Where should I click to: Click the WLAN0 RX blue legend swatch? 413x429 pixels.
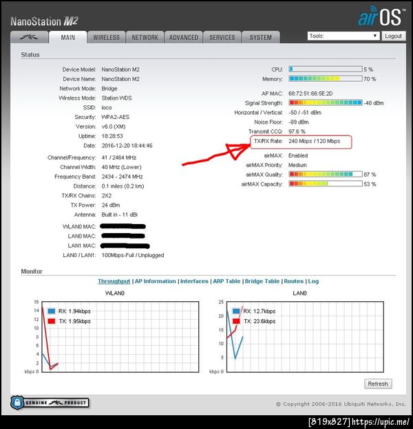point(52,311)
